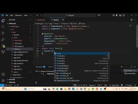Image resolution: width=138 pixels, height=104 pixels.
Task: Open app.config.ts in the explorer
Action: click(x=18, y=55)
